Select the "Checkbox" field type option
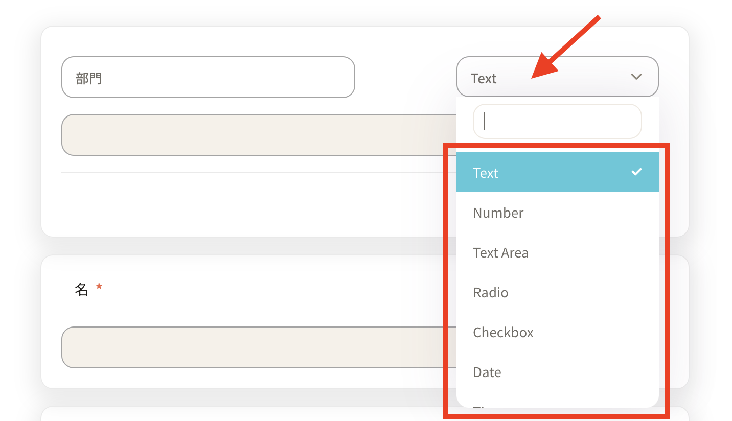The image size is (732, 421). click(504, 332)
